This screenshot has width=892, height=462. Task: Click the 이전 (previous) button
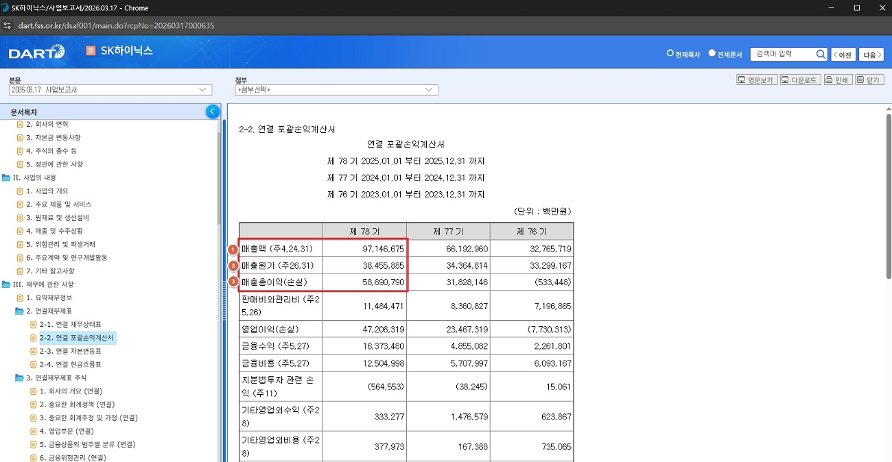click(843, 53)
